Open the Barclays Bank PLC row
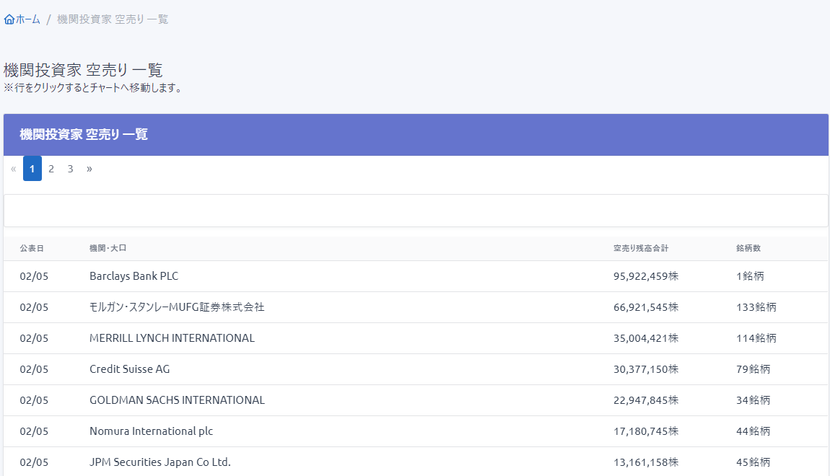 134,276
